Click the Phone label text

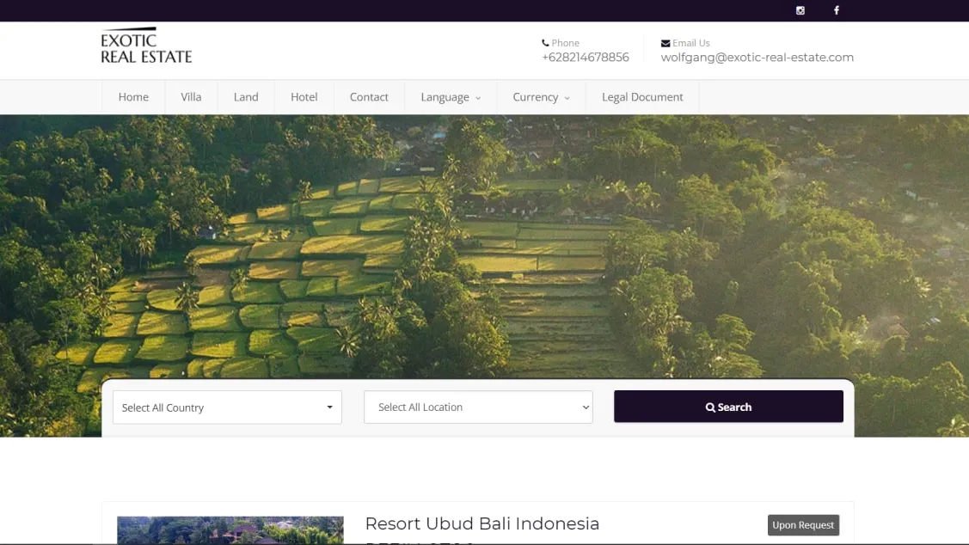566,43
